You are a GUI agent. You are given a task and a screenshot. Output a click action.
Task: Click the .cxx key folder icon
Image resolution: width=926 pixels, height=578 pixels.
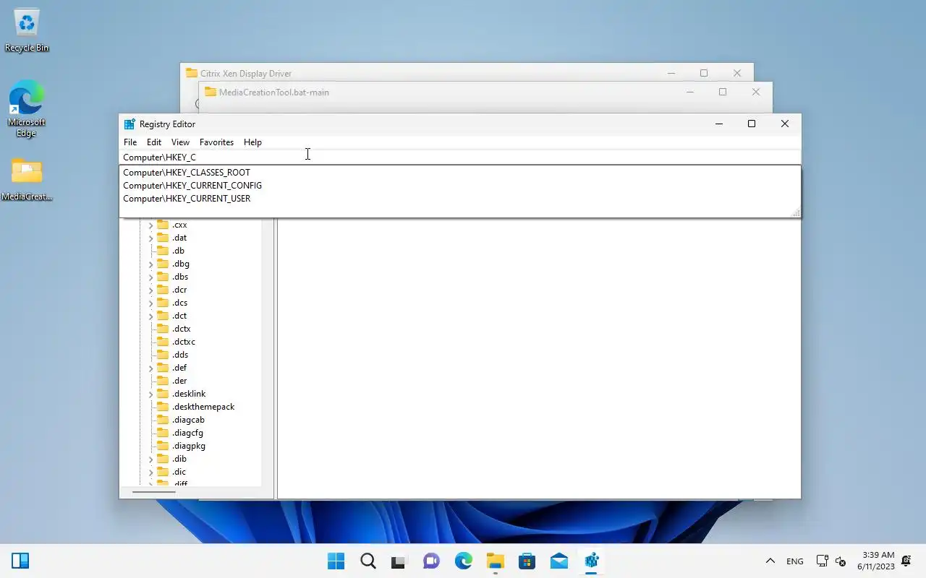163,225
